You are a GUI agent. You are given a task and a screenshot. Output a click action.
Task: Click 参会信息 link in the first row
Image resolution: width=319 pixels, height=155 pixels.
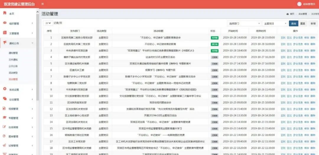[298, 38]
